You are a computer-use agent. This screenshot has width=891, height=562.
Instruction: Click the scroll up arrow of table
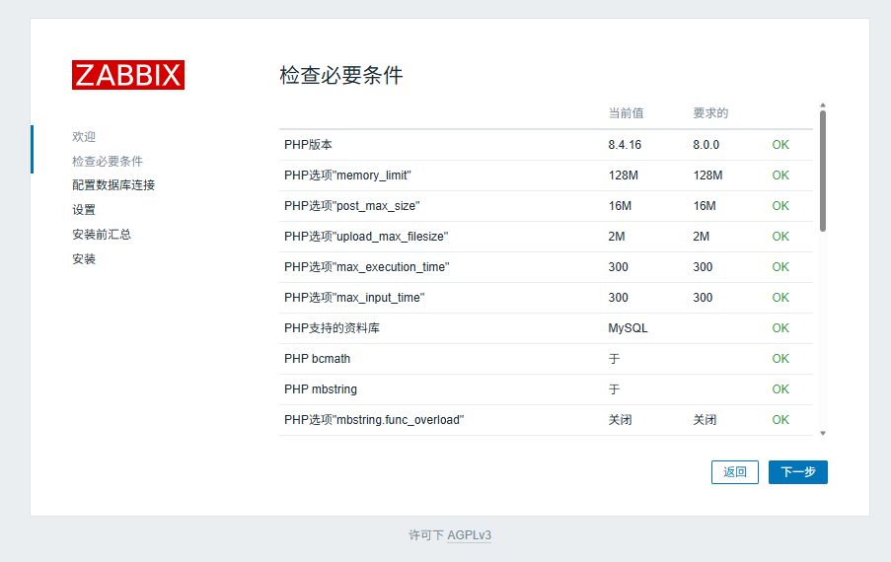tap(823, 105)
